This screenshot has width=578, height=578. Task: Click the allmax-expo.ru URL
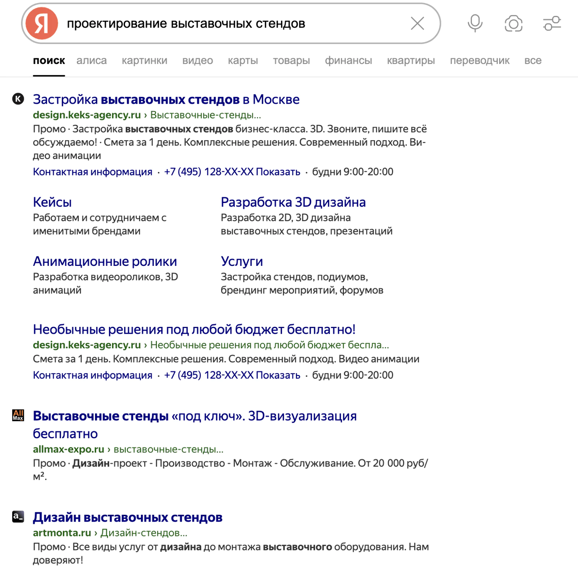pyautogui.click(x=69, y=449)
